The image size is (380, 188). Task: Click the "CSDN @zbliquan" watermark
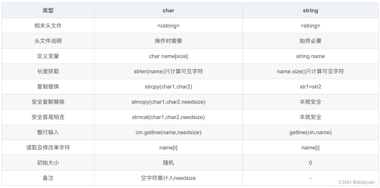356,182
